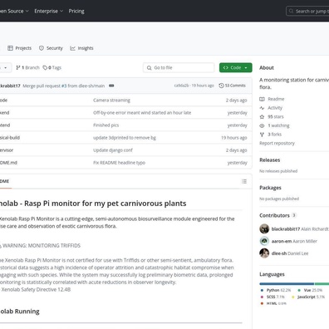The height and width of the screenshot is (329, 329).
Task: View the 1 Branch link
Action: click(x=27, y=67)
